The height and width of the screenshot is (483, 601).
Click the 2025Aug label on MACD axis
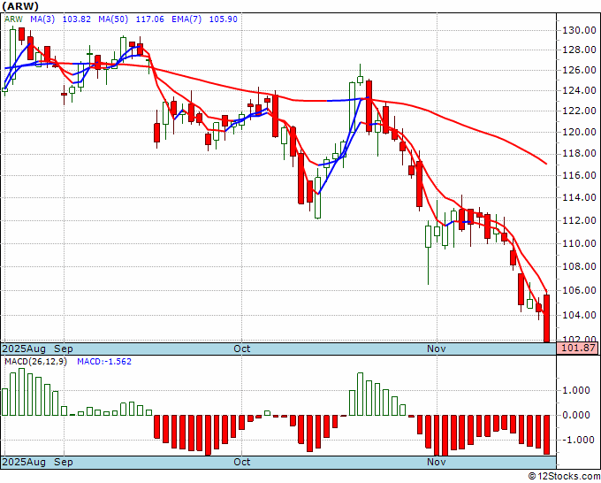[25, 462]
